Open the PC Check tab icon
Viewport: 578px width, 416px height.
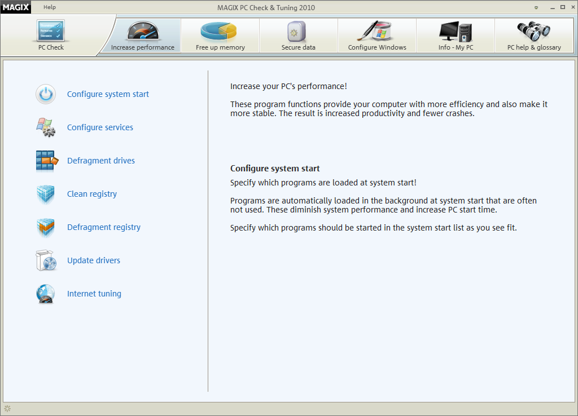pos(51,30)
